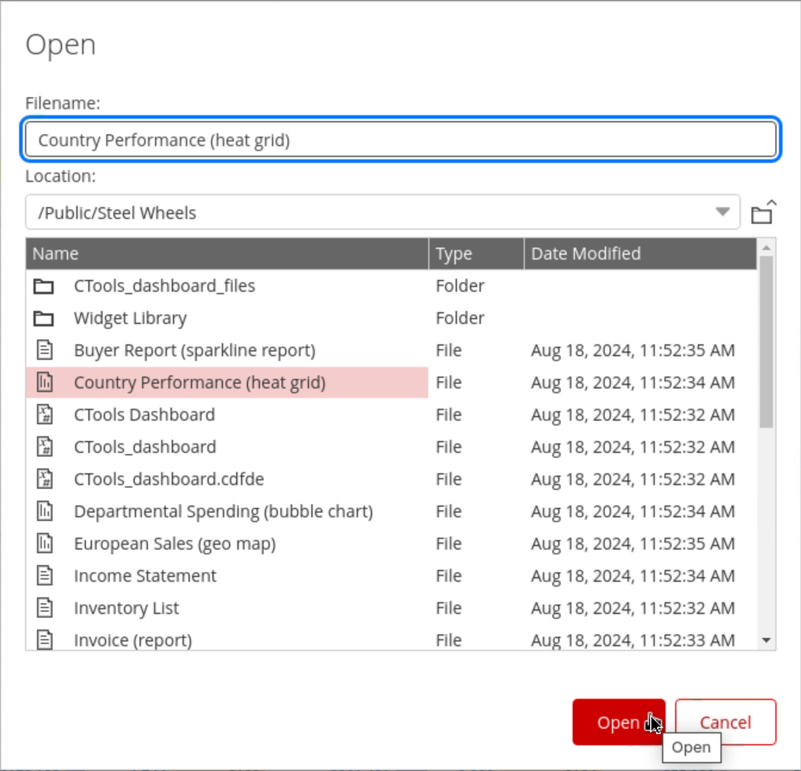
Task: Focus the Filename text field
Action: (400, 140)
